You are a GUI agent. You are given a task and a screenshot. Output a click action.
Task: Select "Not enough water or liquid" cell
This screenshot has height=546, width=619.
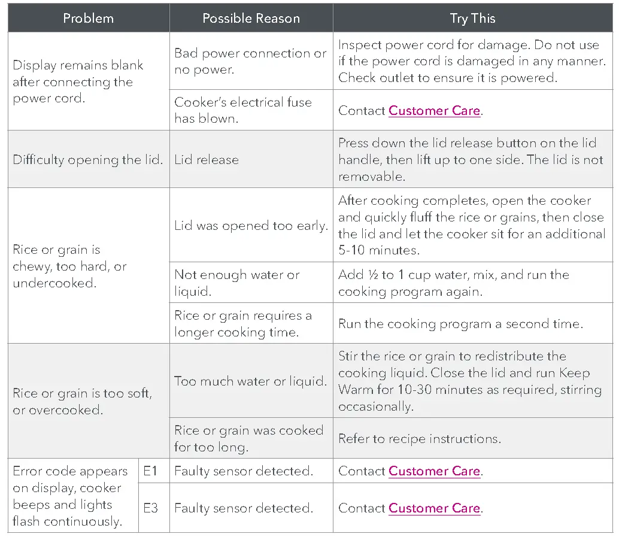(x=237, y=283)
